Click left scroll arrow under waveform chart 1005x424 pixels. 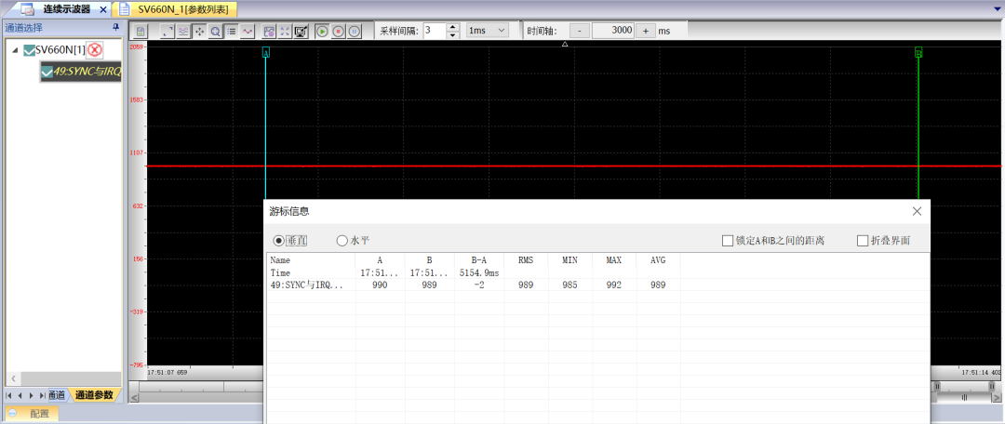134,398
